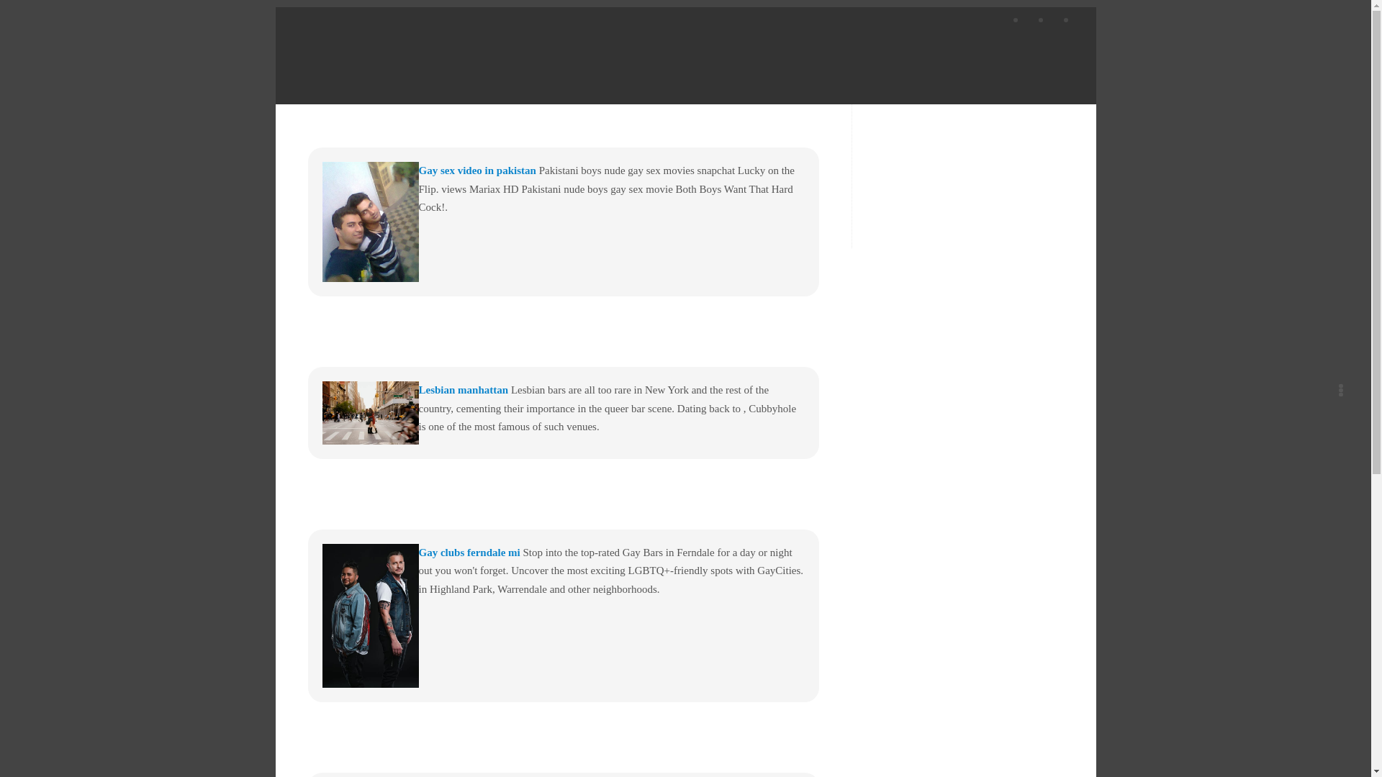Click the vertical three-dots icon at right edge
The image size is (1382, 777).
1341,390
